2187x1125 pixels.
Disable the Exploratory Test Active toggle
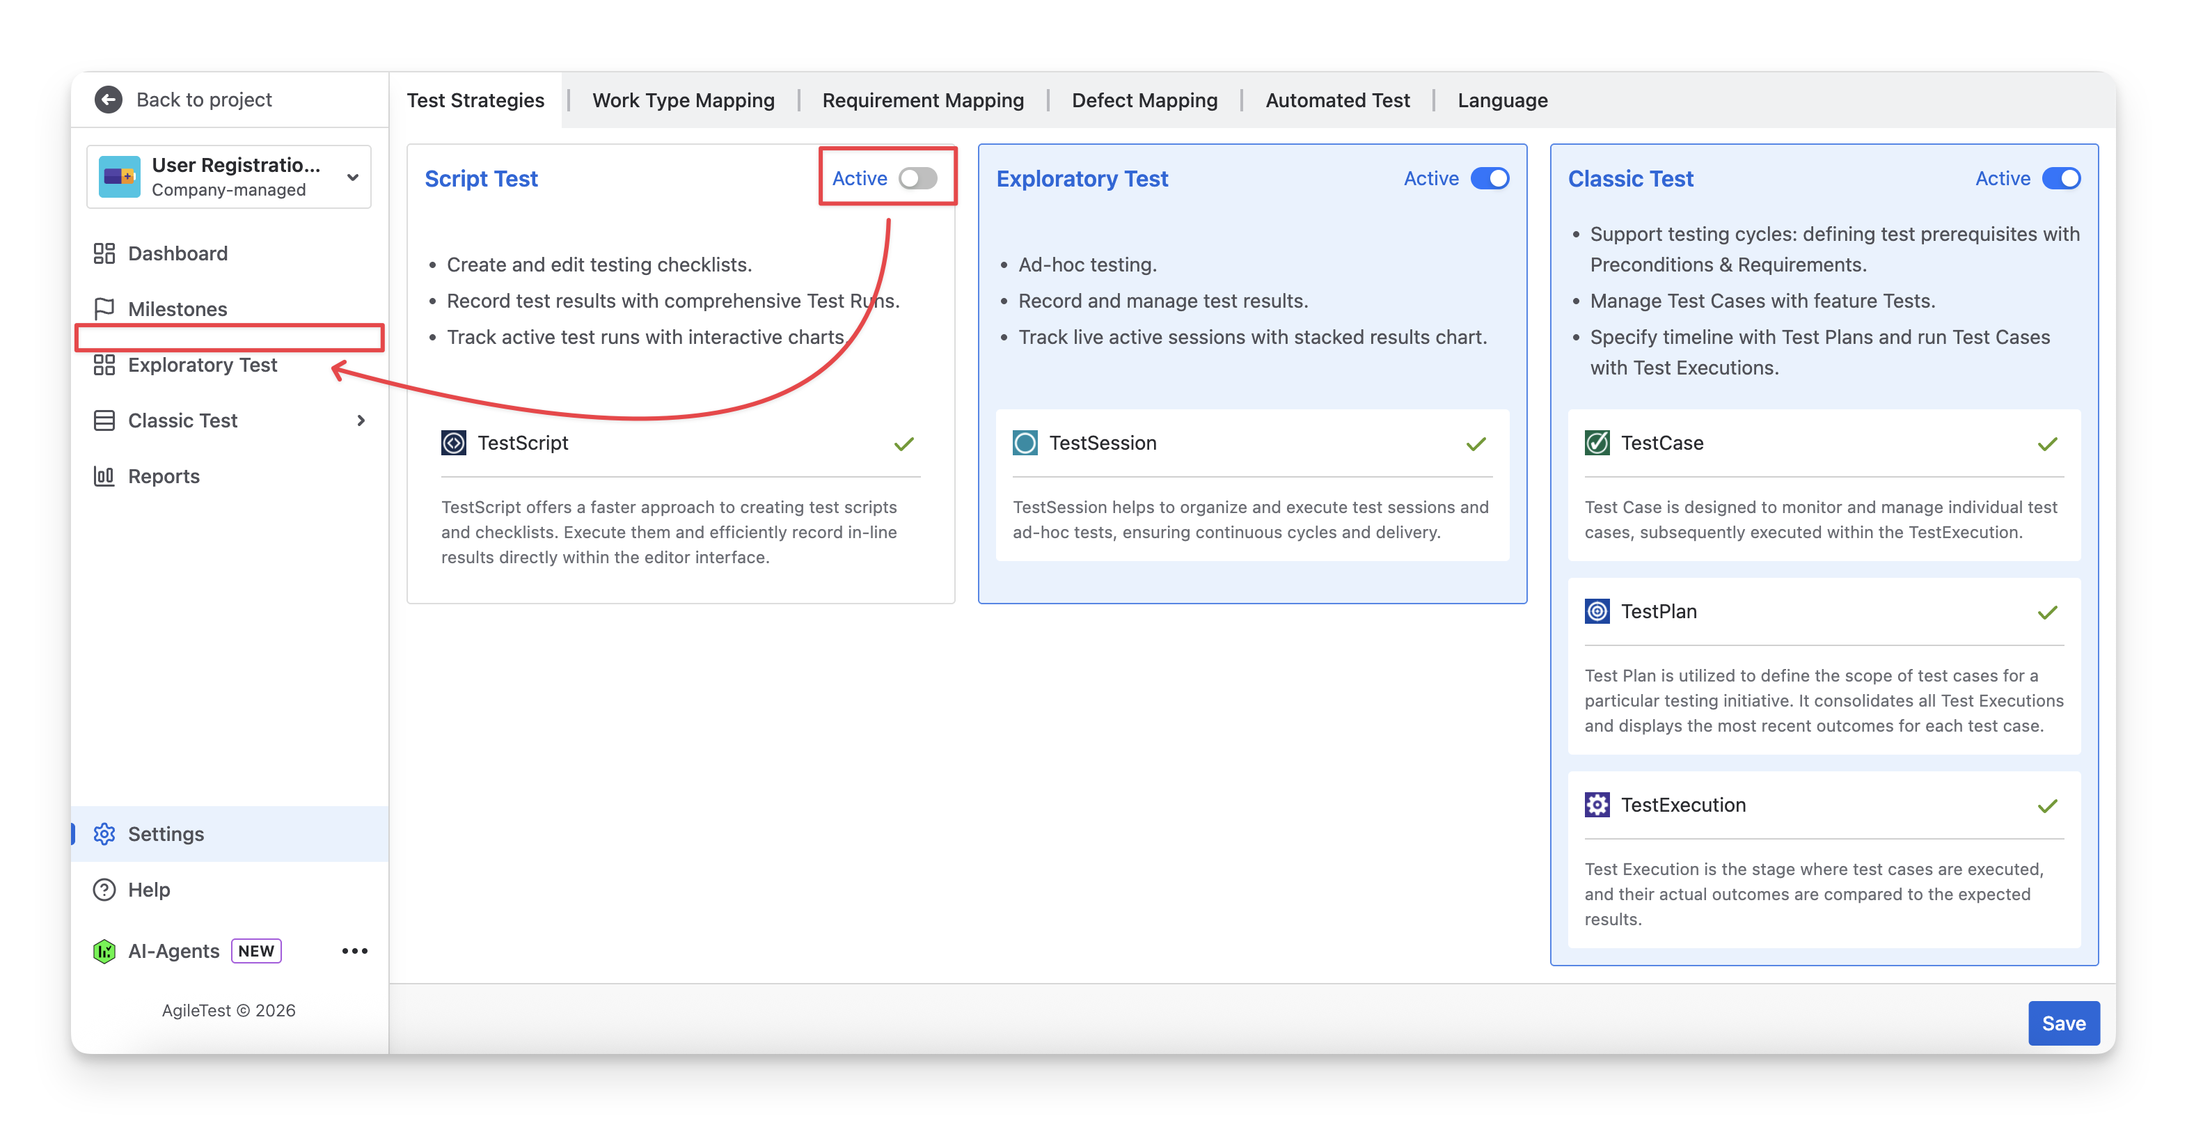coord(1489,178)
